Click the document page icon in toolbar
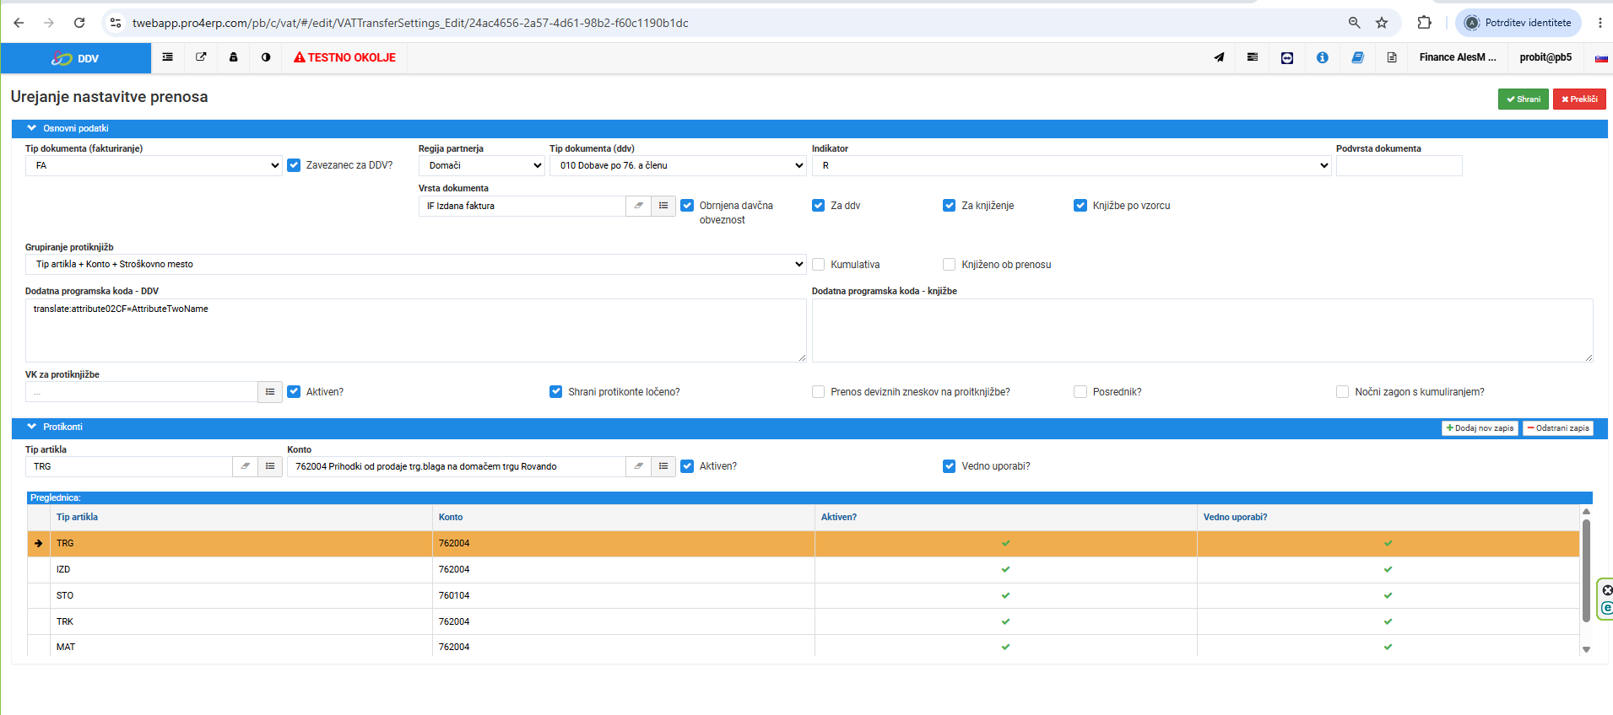 pos(1392,57)
